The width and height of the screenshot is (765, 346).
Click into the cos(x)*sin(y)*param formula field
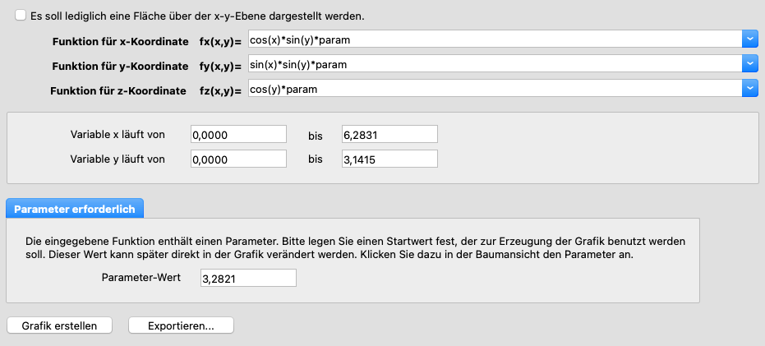coord(493,39)
